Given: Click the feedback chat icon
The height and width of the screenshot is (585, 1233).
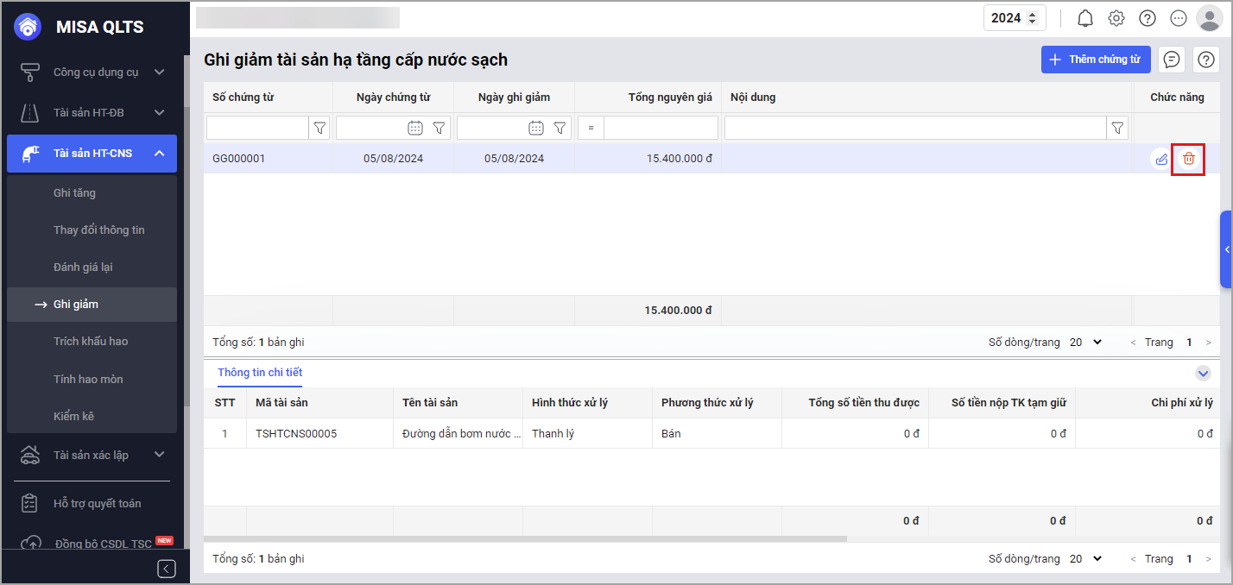Looking at the screenshot, I should click(x=1172, y=60).
